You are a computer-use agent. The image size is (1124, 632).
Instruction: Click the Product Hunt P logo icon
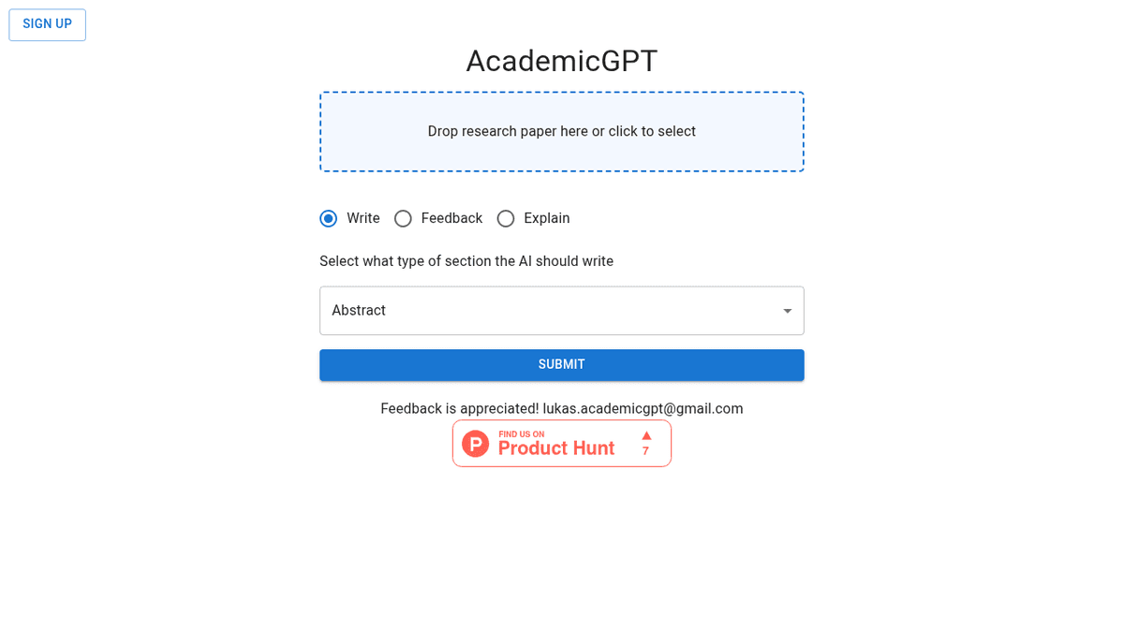click(476, 444)
